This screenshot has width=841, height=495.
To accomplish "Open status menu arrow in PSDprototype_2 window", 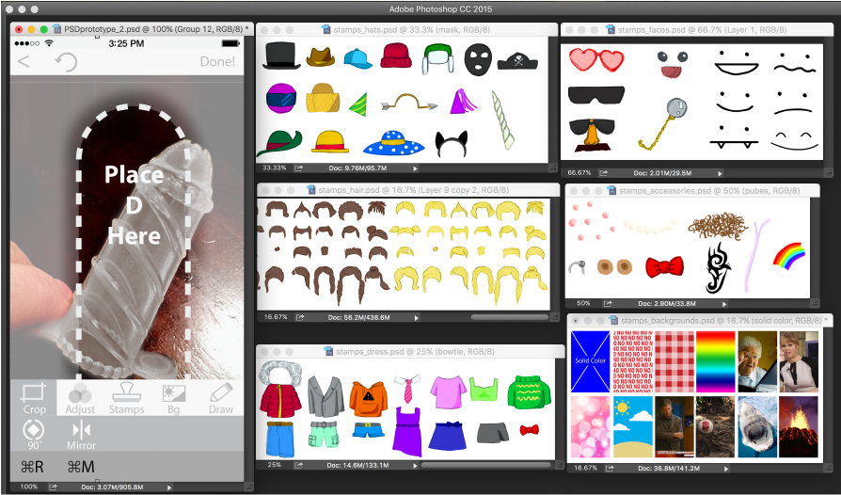I will pos(169,487).
